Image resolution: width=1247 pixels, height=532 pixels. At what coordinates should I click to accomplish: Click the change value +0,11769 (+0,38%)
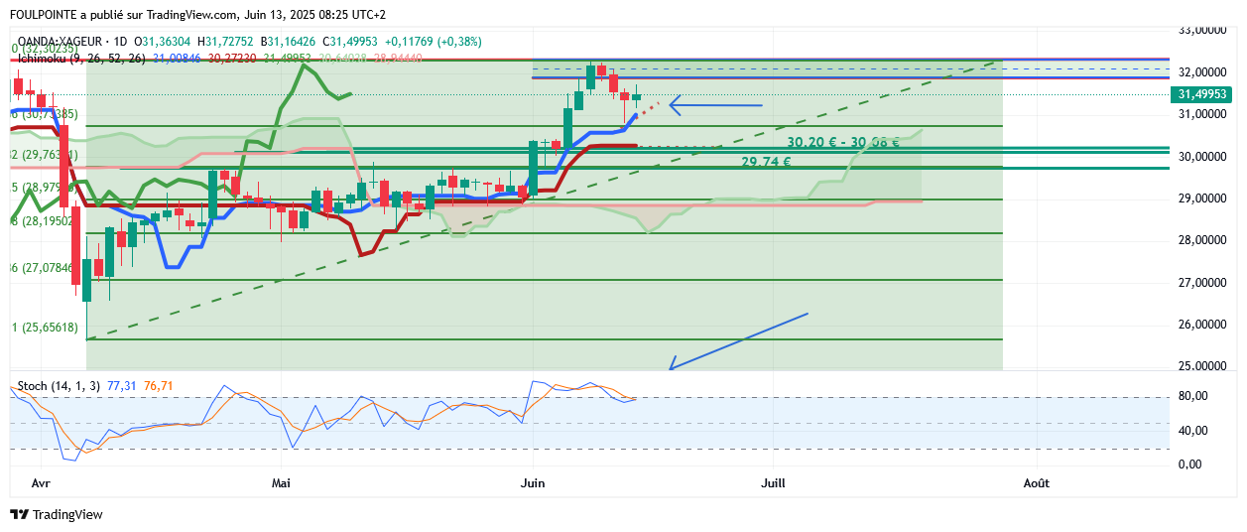click(434, 41)
